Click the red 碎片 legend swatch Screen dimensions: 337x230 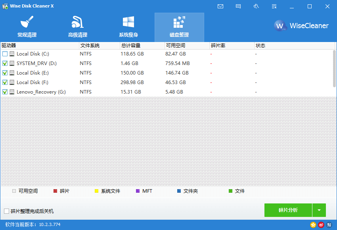(55, 191)
